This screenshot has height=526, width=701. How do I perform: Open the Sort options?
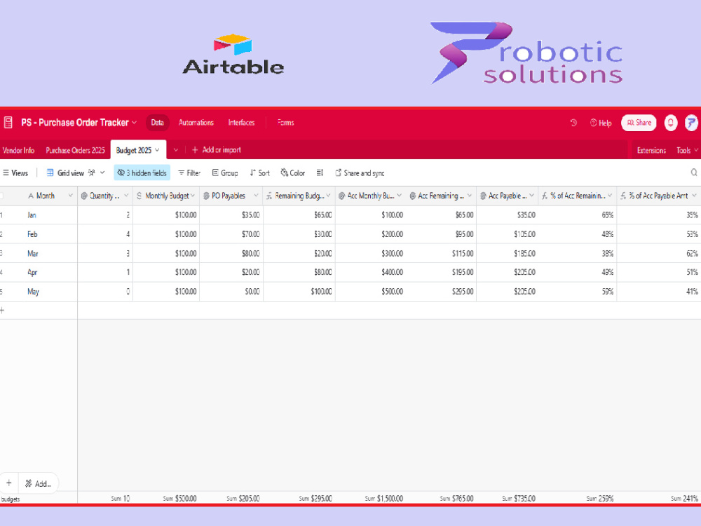pos(260,173)
